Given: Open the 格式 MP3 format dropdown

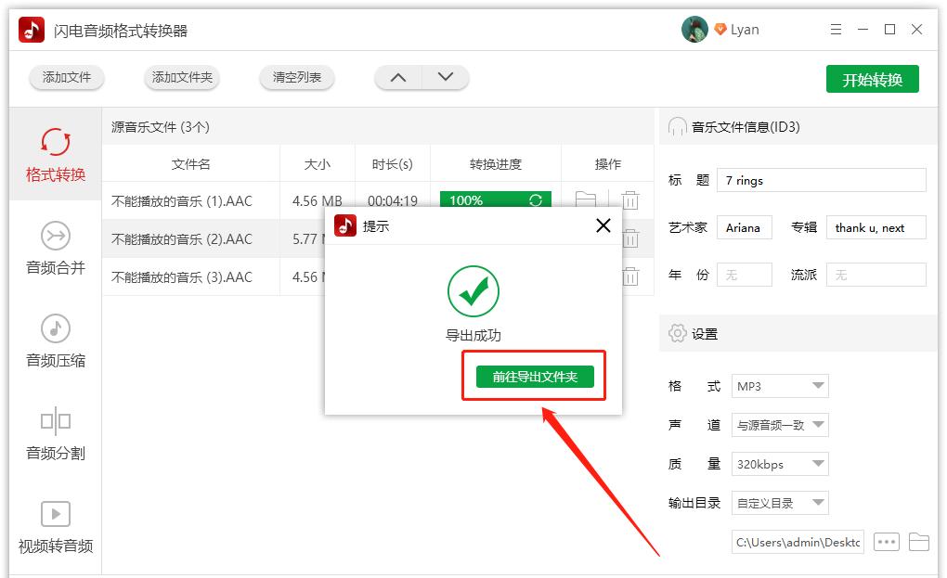Looking at the screenshot, I should [x=778, y=386].
